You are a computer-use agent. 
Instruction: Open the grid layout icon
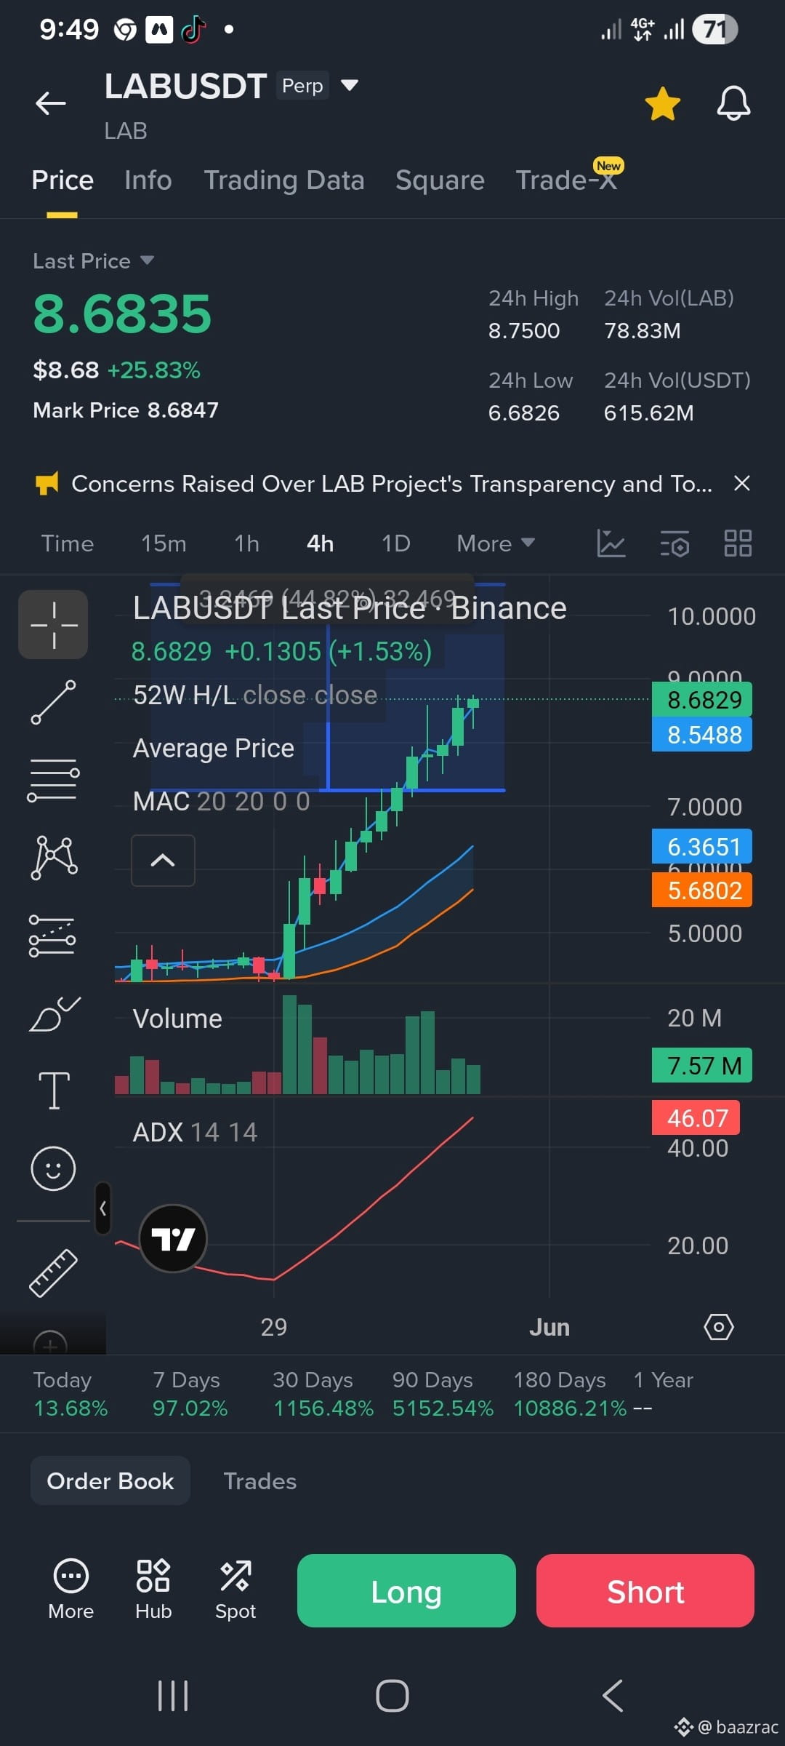pos(738,543)
